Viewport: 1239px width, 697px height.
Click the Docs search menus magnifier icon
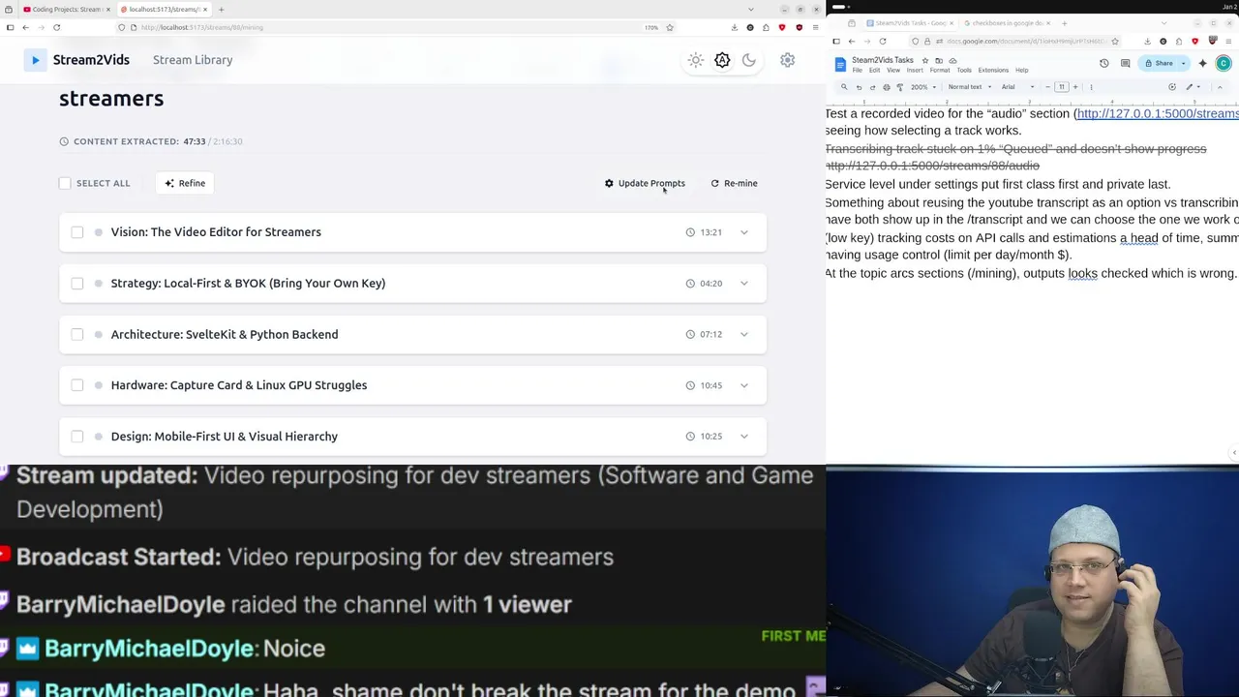click(x=844, y=87)
